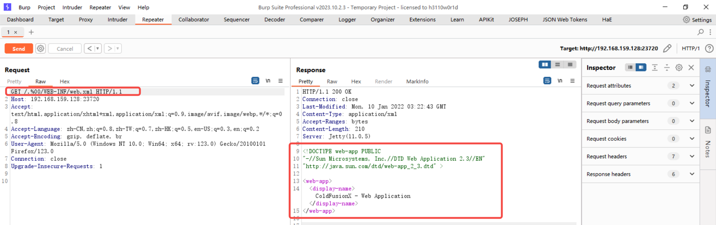The image size is (716, 225).
Task: Add a new Repeater tab
Action: point(31,32)
